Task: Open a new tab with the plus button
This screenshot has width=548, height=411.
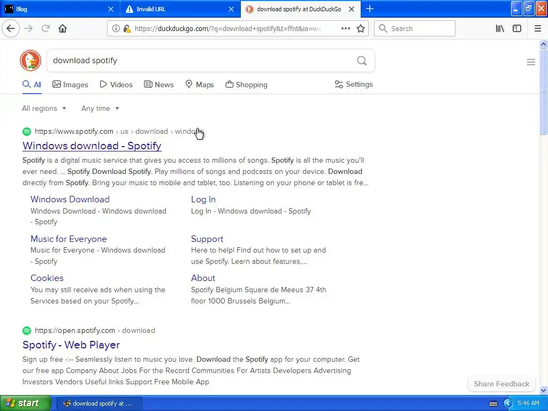Action: (369, 9)
